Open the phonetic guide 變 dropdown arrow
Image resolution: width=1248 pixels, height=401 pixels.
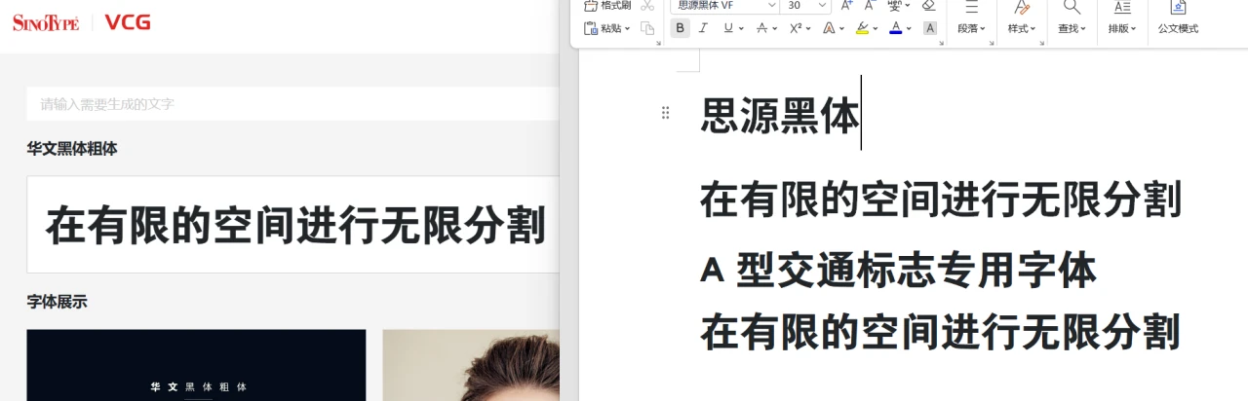[x=908, y=5]
